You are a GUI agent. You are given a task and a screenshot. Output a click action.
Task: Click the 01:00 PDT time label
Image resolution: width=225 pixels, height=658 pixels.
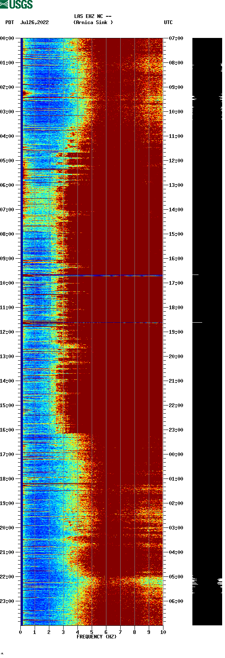tap(7, 63)
